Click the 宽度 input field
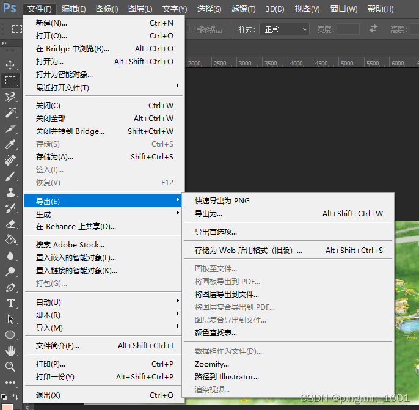Image resolution: width=419 pixels, height=410 pixels. pyautogui.click(x=348, y=29)
